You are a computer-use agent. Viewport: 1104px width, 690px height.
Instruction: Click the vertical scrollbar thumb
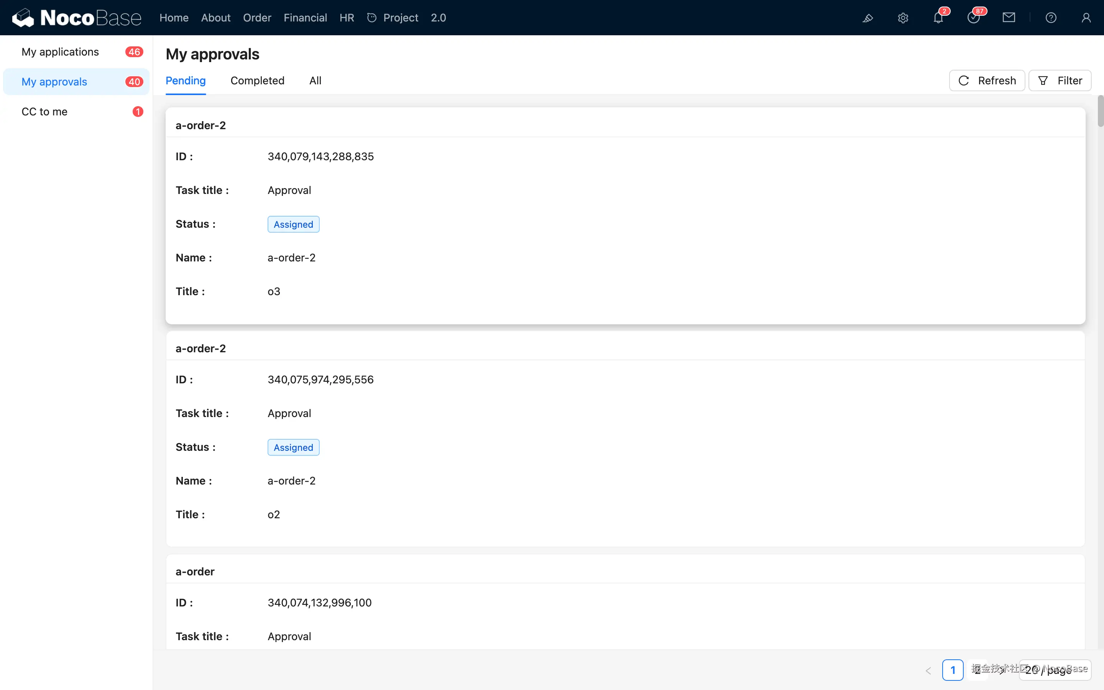pyautogui.click(x=1100, y=111)
